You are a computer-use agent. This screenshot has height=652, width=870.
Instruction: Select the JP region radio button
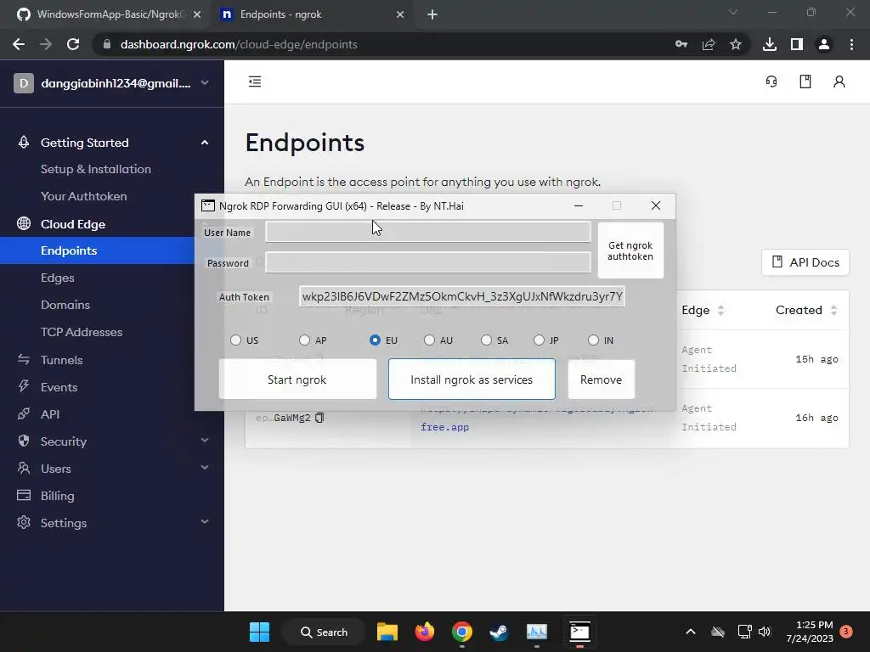pos(539,340)
